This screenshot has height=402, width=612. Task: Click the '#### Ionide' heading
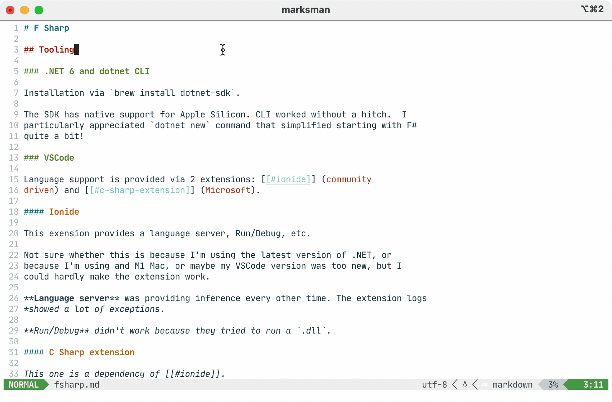click(51, 212)
